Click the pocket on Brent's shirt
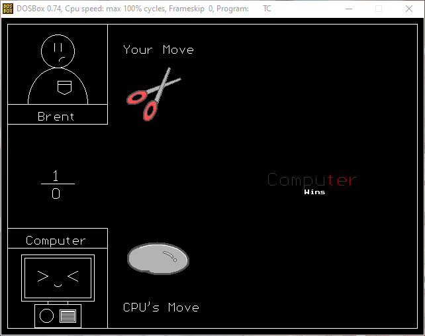 tap(63, 87)
